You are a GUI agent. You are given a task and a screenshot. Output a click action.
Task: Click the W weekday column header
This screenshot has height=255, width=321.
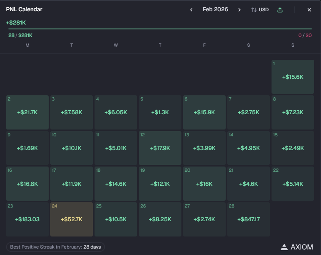[116, 45]
